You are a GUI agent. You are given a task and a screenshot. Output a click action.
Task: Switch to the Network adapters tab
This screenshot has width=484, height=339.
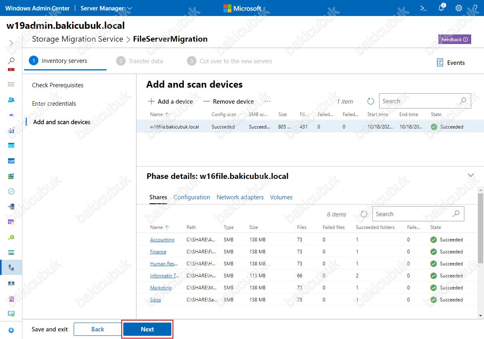pos(240,197)
